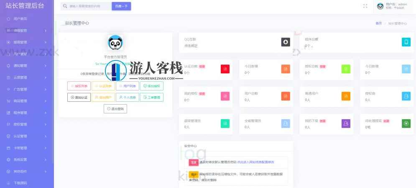Viewport: 416px width, 188px height.
Task: Expand the 用户管理 sidebar menu chevron
Action: 46,54
